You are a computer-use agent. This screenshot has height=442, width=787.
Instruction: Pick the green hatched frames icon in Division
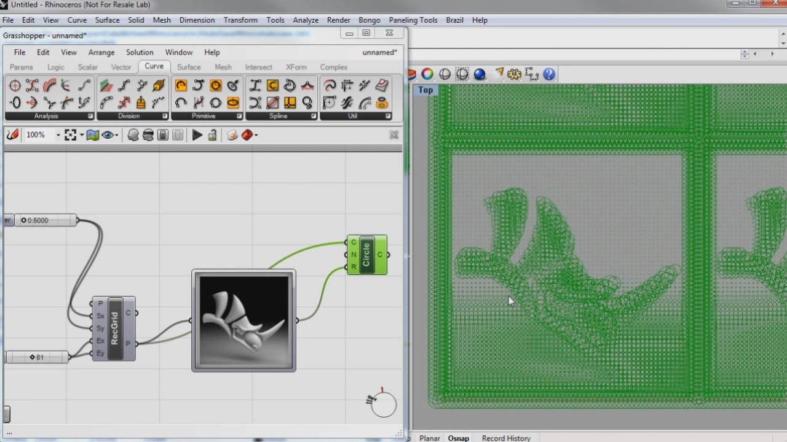(106, 86)
